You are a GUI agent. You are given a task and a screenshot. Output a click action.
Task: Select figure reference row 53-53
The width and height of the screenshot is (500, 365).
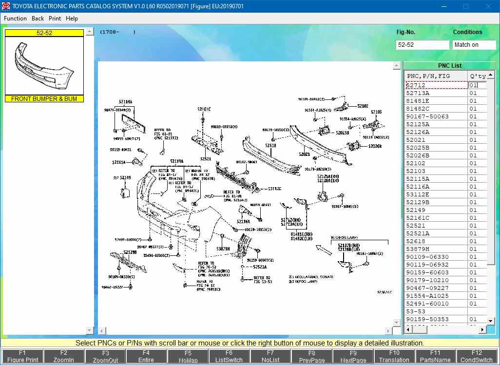coord(446,312)
